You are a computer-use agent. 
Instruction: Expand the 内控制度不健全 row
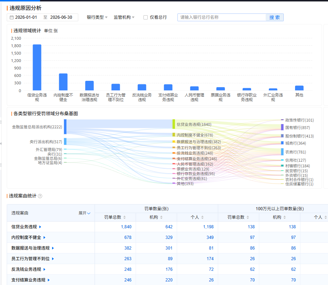pos(44,238)
